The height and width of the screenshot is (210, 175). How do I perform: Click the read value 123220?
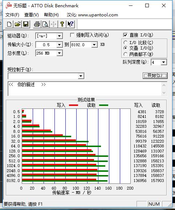(x=157, y=141)
